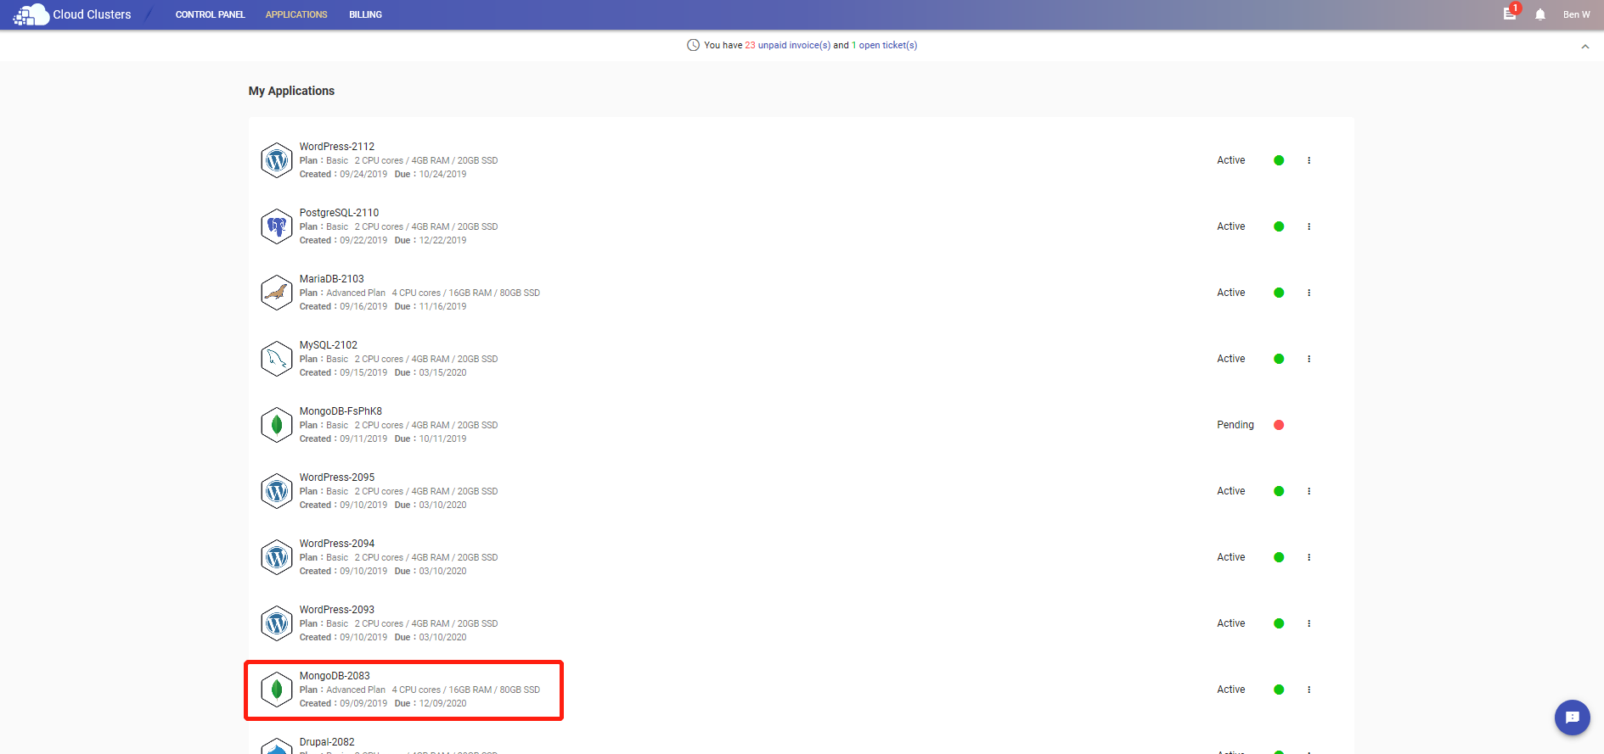Open the MariaDB-2103 application name
Image resolution: width=1604 pixels, height=754 pixels.
331,279
